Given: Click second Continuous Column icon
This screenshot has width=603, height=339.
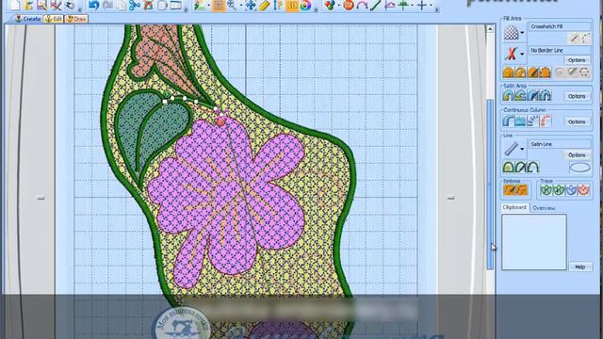Looking at the screenshot, I should click(520, 121).
